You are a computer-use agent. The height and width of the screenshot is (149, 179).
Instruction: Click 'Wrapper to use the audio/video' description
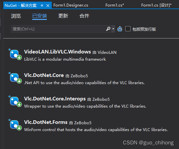coord(85,106)
